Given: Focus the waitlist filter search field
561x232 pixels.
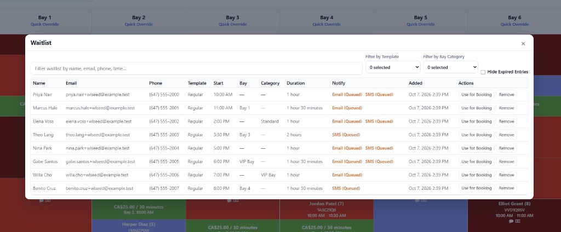Looking at the screenshot, I should click(197, 68).
